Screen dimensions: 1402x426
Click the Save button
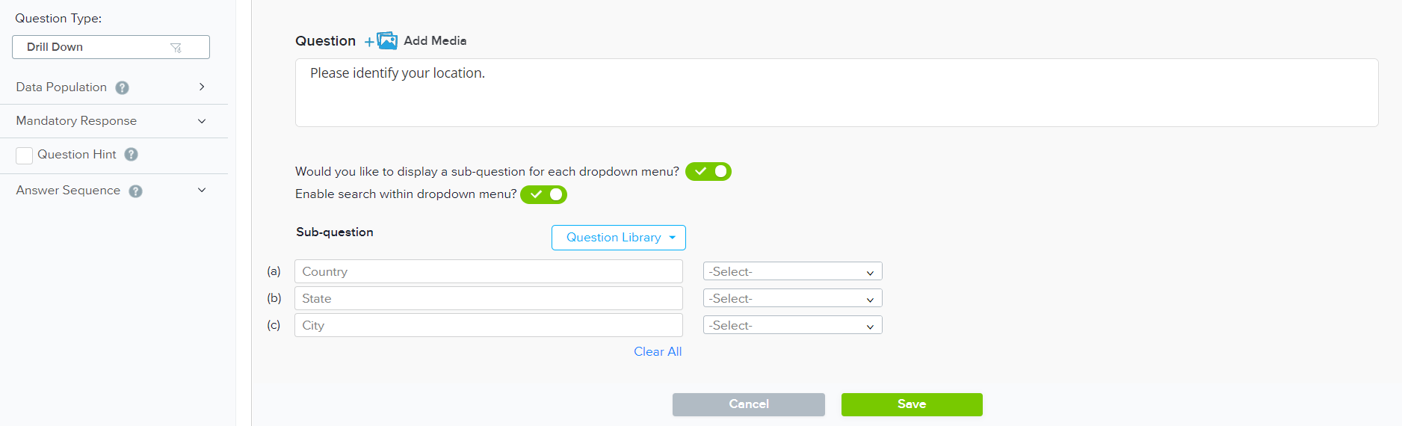[911, 404]
